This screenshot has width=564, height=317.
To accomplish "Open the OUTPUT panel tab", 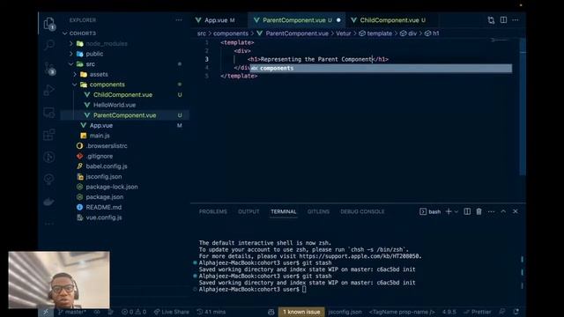I will pos(249,211).
